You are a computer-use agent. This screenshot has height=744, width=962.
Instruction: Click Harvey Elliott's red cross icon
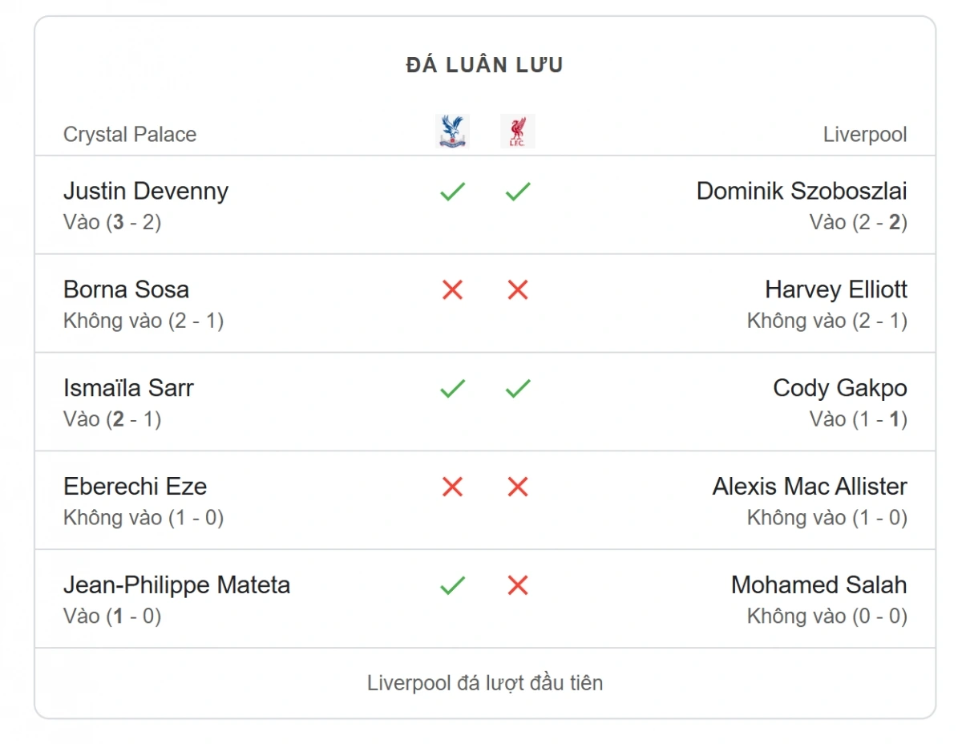(x=518, y=290)
